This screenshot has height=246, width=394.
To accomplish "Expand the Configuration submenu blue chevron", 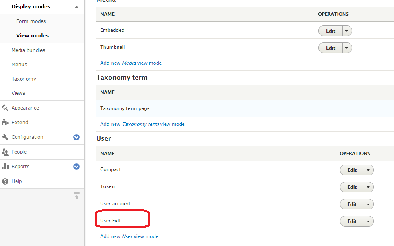I will (x=76, y=137).
